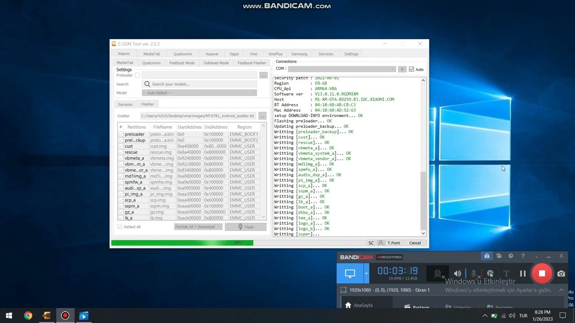Screen dimensions: 575x323
Task: Select Bandicam screen recording mode monitor icon
Action: [350, 273]
